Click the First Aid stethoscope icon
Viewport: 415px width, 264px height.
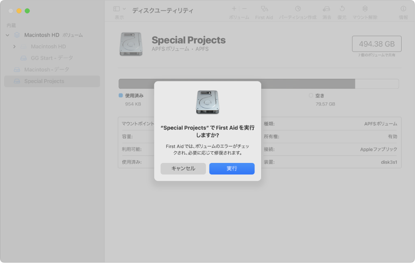[x=264, y=9]
